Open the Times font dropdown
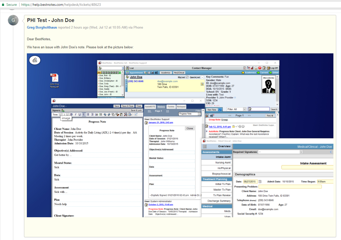This screenshot has width=341, height=240. click(x=57, y=115)
